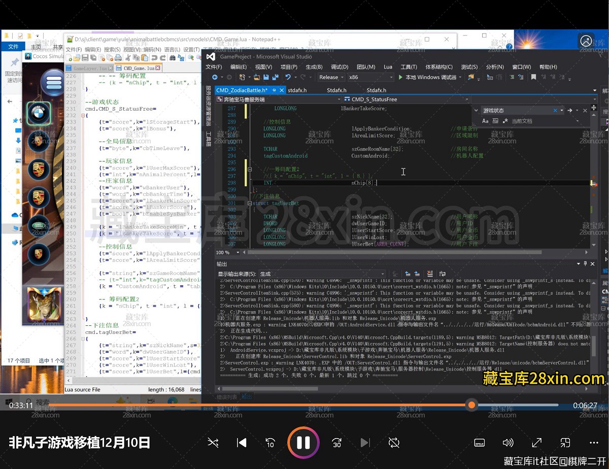
Task: Click Find Next arrow in the find box
Action: pyautogui.click(x=569, y=110)
